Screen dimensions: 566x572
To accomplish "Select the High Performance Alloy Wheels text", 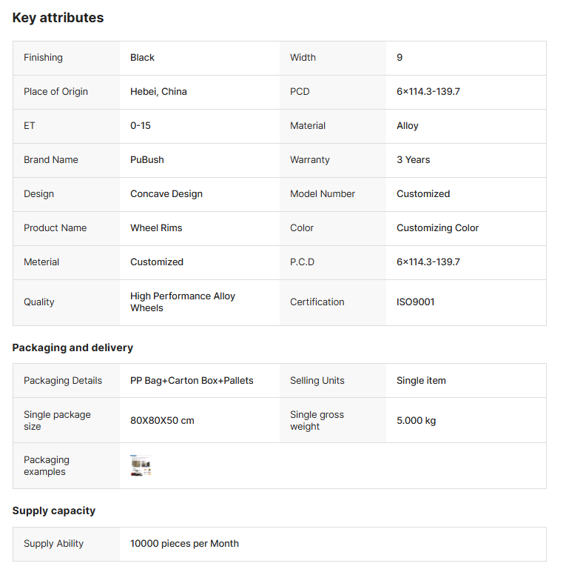I will 183,302.
